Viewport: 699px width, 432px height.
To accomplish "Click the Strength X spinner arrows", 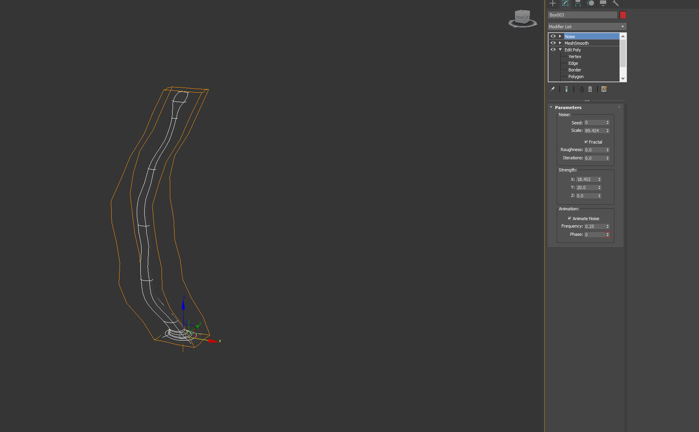I will (599, 179).
